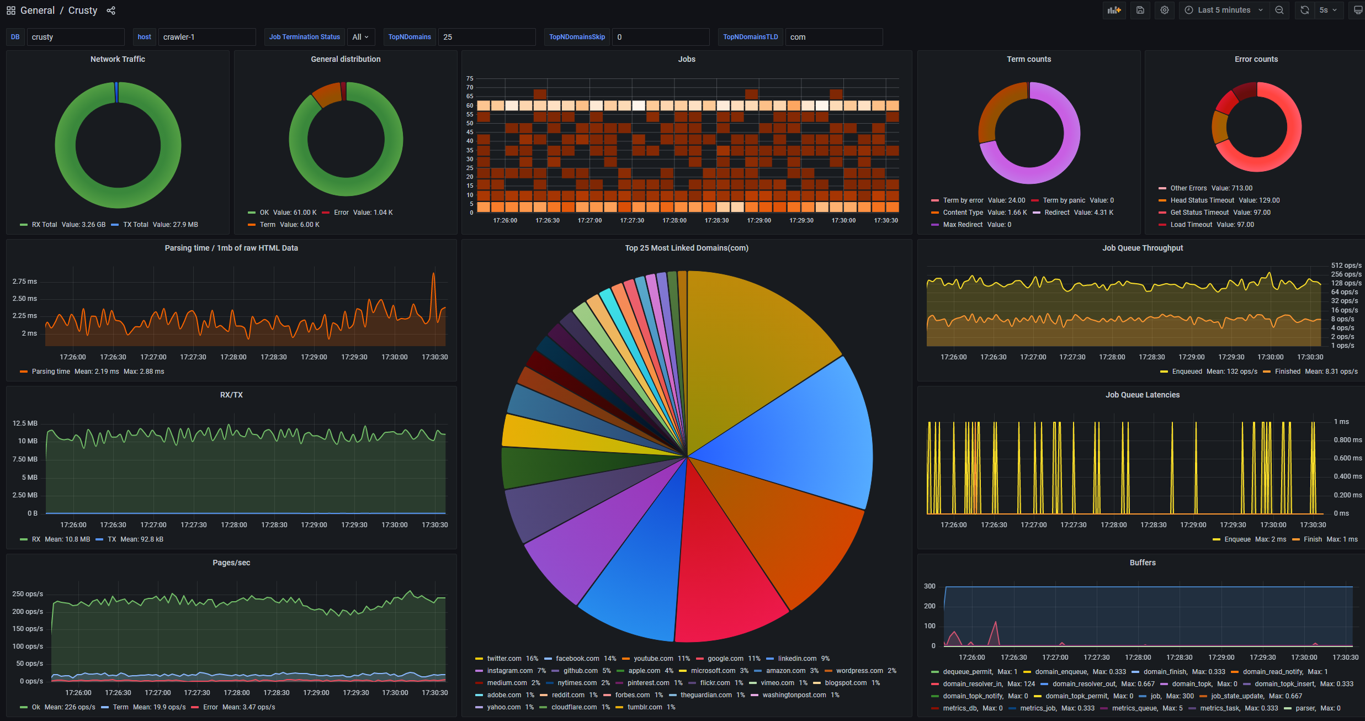Open dashboard settings gear

click(1165, 10)
